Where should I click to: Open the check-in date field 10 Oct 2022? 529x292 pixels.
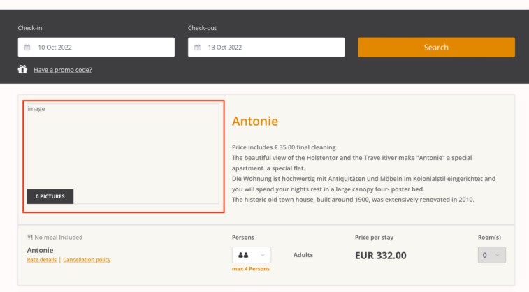tap(96, 48)
